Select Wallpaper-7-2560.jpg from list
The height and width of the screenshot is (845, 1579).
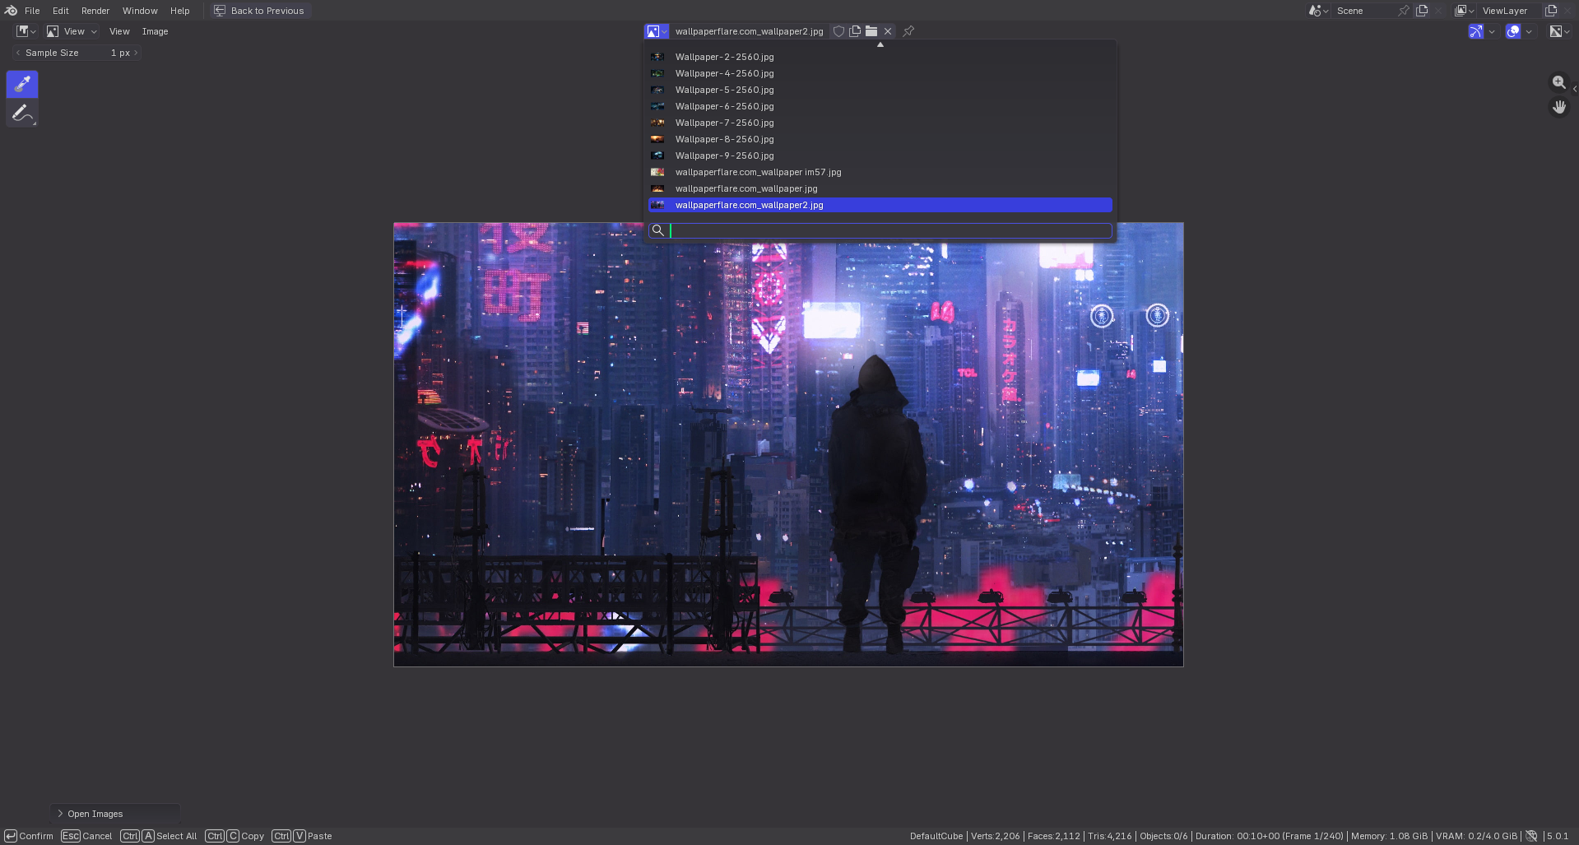tap(880, 123)
